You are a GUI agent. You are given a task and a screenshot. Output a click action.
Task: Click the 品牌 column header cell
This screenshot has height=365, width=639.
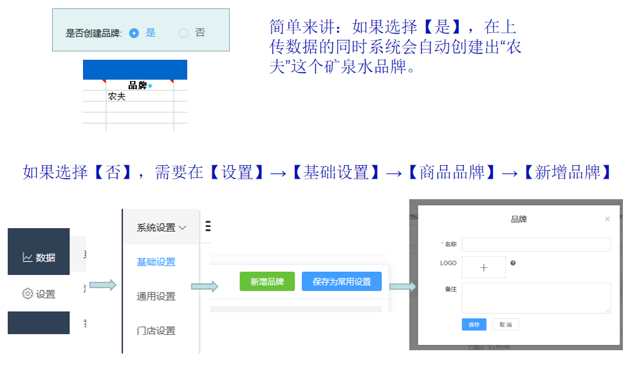pyautogui.click(x=140, y=85)
